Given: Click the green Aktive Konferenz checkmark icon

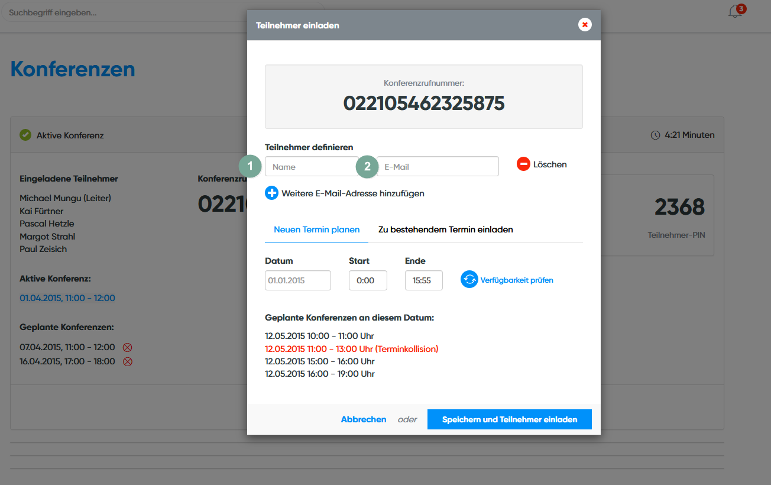Looking at the screenshot, I should pyautogui.click(x=25, y=135).
